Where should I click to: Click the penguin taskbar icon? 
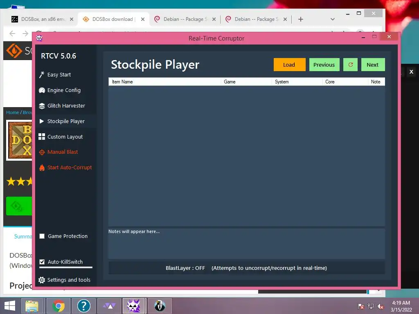pyautogui.click(x=160, y=306)
